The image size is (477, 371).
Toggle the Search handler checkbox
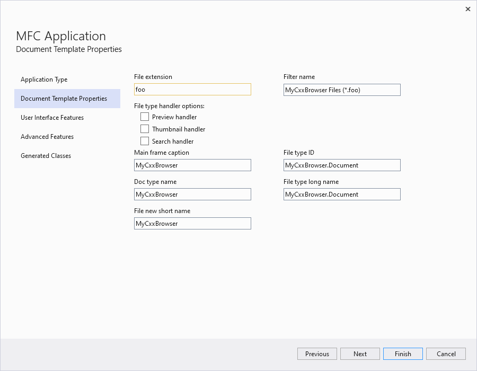145,141
